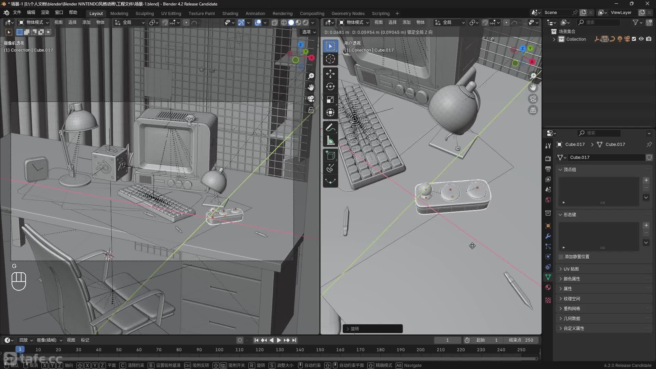Toggle camera view icon in left viewport
The height and width of the screenshot is (369, 656).
pyautogui.click(x=311, y=99)
